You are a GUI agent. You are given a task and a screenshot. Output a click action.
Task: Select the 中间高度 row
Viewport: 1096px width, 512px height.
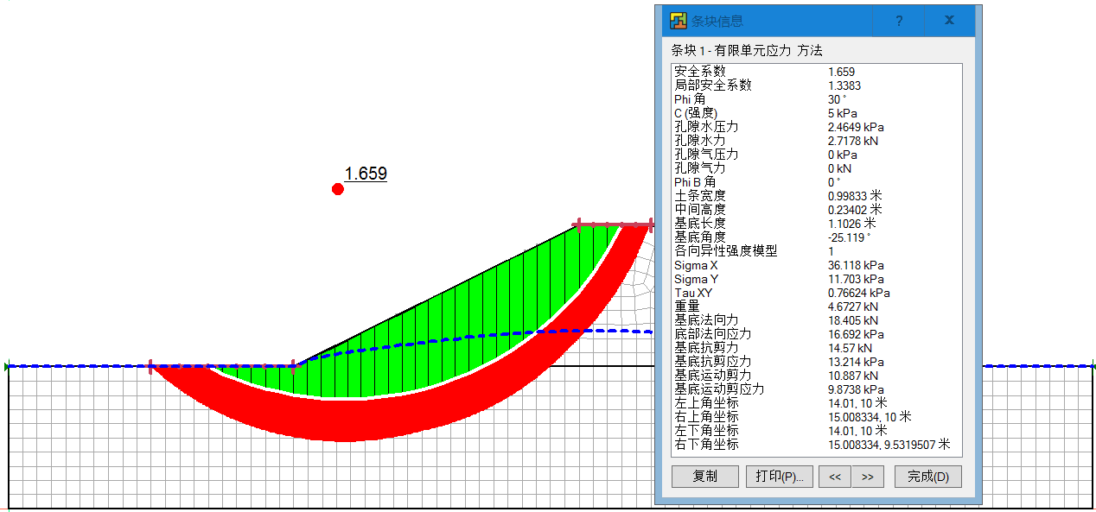point(816,210)
